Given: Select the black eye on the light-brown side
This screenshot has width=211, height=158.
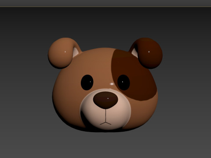Looking at the screenshot, I should click(x=87, y=83).
